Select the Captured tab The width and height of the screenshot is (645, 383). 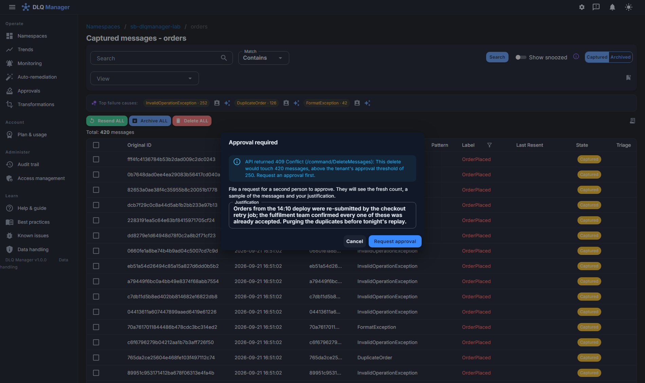[x=597, y=57]
